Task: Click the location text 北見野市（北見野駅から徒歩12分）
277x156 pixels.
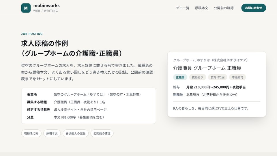Action: (x=212, y=95)
